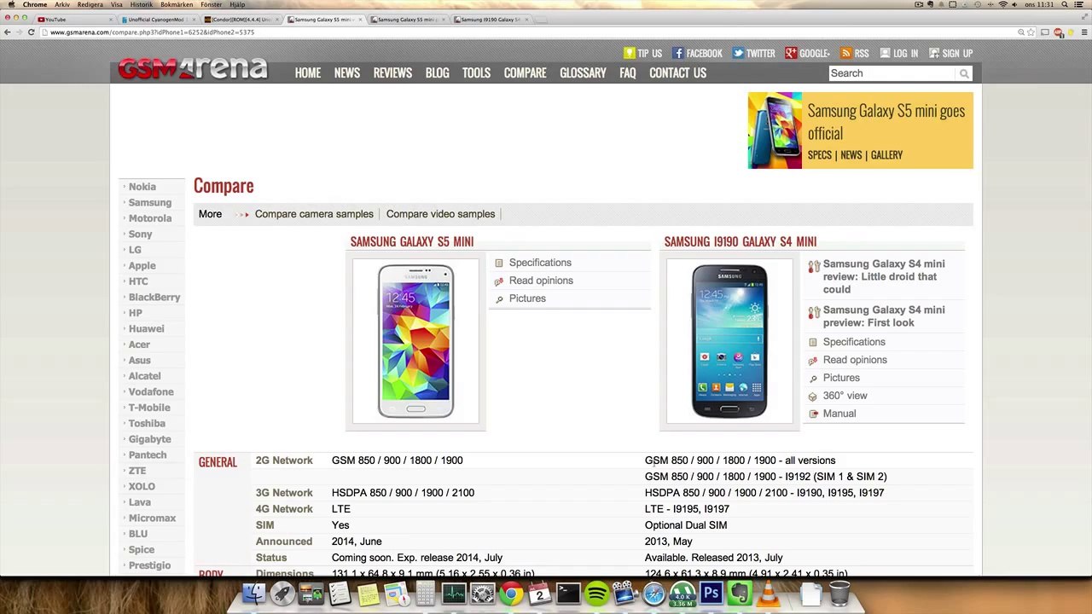Click the search magnifier icon
This screenshot has width=1092, height=614.
[964, 73]
